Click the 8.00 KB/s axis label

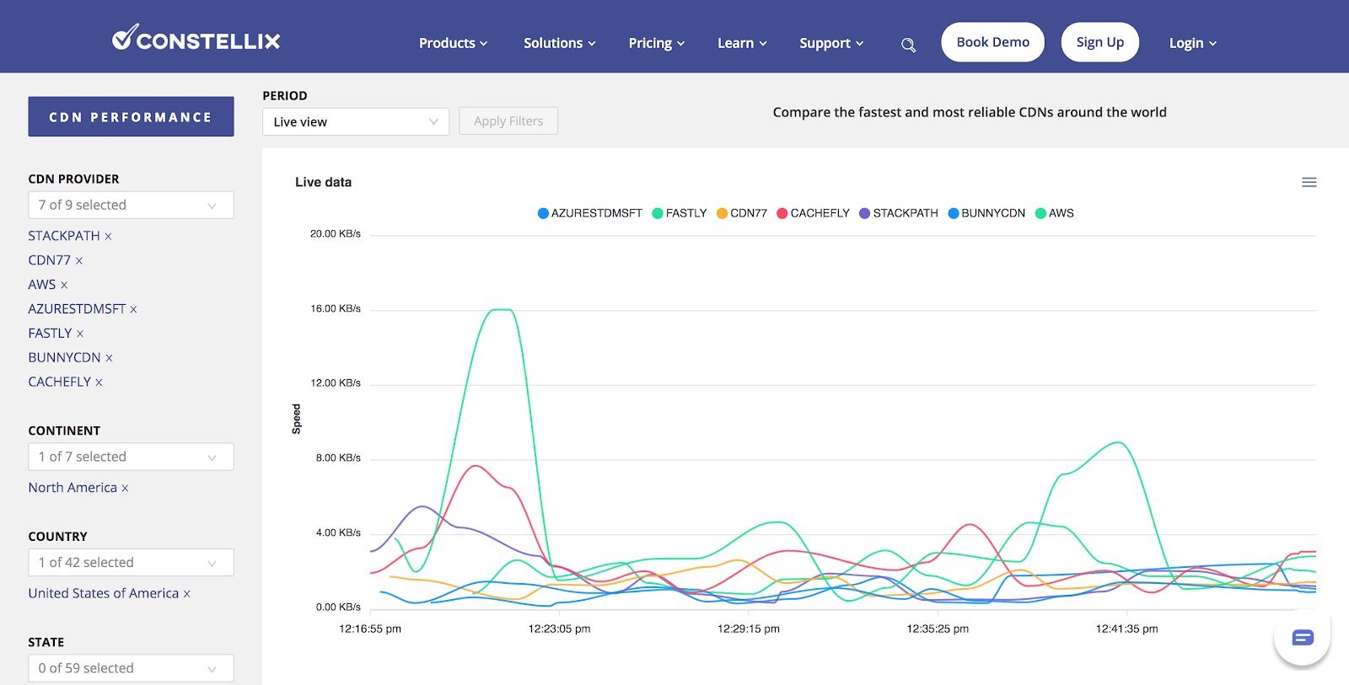point(338,458)
